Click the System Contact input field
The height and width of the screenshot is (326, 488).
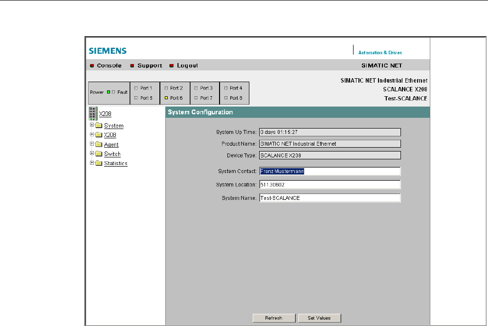click(330, 171)
